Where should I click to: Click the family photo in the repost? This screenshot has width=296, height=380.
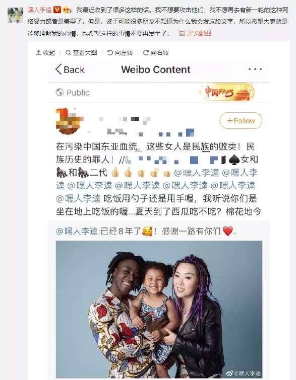(x=159, y=309)
